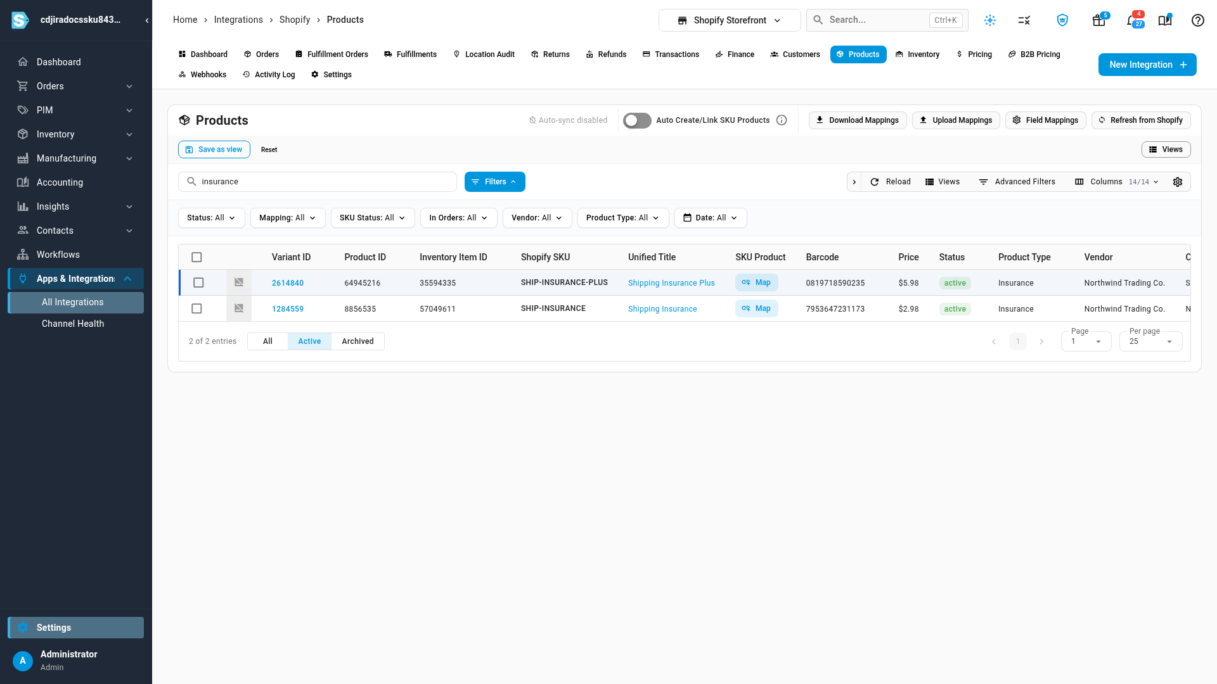Open Dashboard in the sidebar
The width and height of the screenshot is (1217, 684).
75,62
